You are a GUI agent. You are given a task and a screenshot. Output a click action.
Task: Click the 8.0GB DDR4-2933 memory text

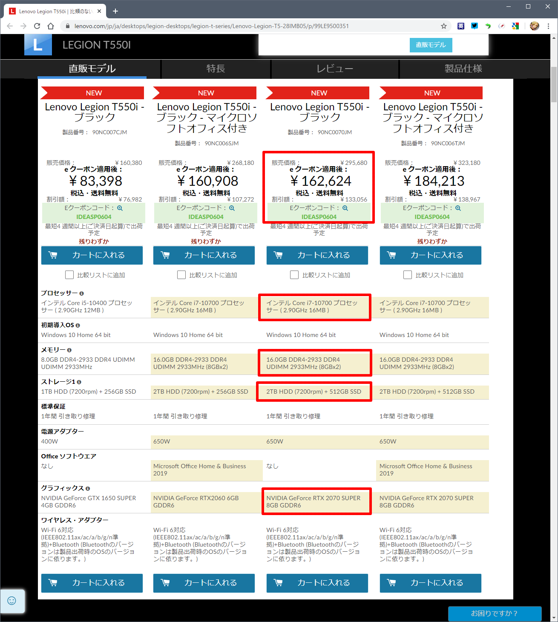pyautogui.click(x=88, y=363)
